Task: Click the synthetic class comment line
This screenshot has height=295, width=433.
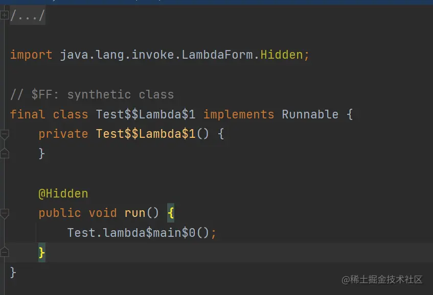Action: (92, 94)
